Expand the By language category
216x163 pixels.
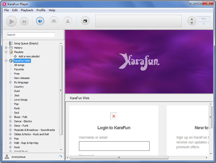pyautogui.click(x=10, y=82)
